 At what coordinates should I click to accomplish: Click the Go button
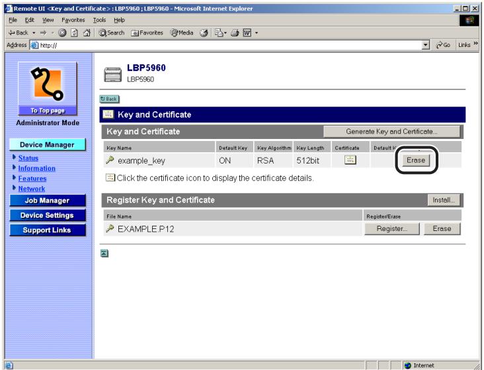click(443, 45)
